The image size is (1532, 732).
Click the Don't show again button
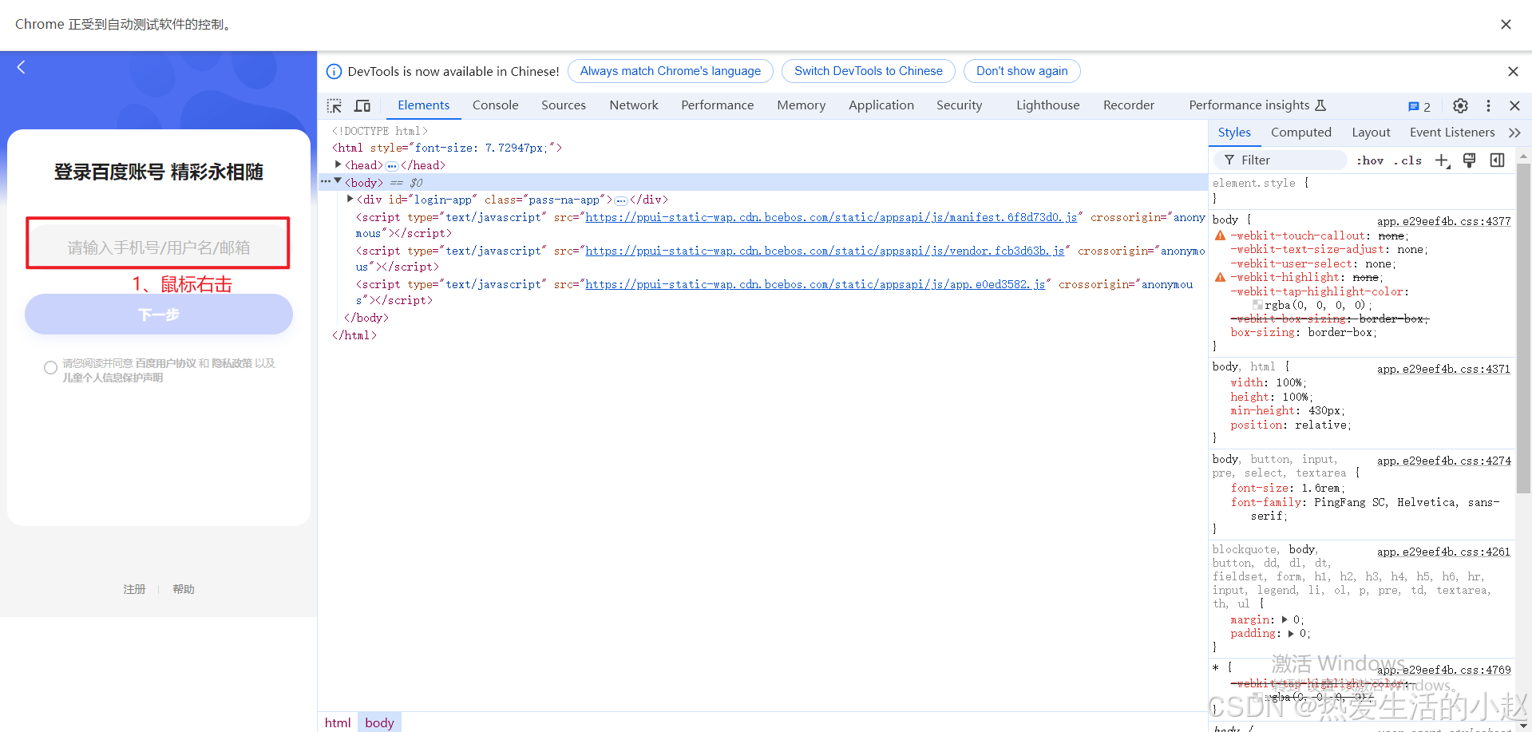pyautogui.click(x=1021, y=71)
